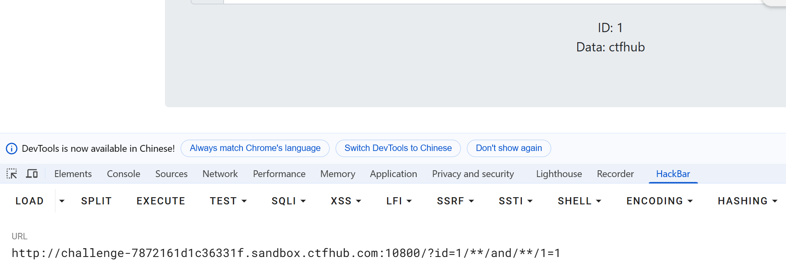Open the Network tab
The height and width of the screenshot is (261, 786).
[220, 174]
